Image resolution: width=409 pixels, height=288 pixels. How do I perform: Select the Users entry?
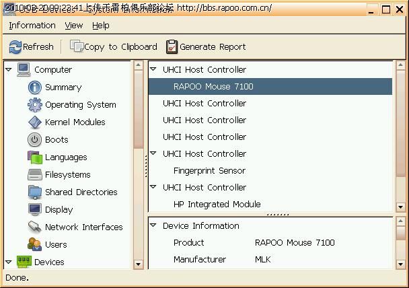56,245
